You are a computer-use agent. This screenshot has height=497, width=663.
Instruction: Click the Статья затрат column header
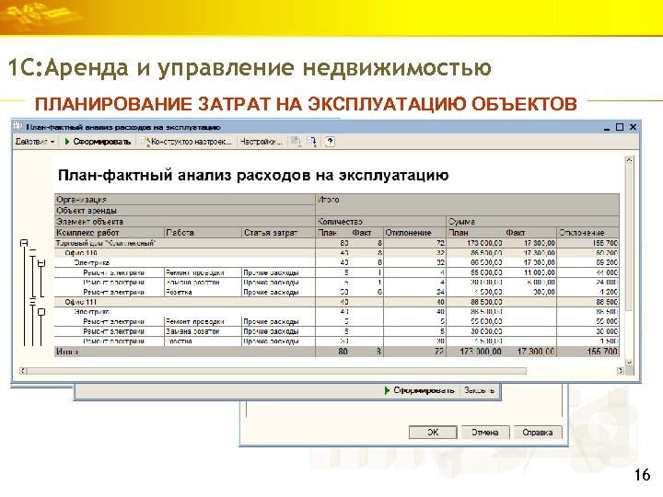point(278,233)
